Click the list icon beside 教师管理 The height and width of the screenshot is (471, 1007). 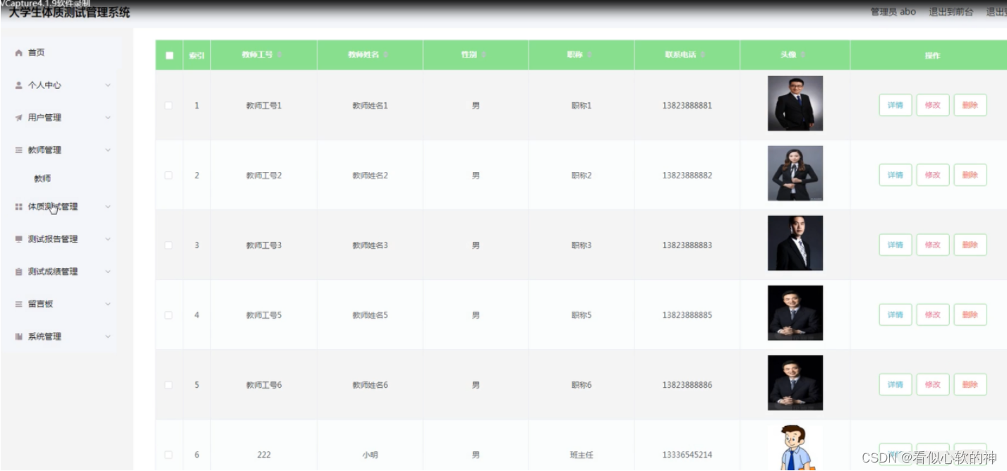point(19,150)
